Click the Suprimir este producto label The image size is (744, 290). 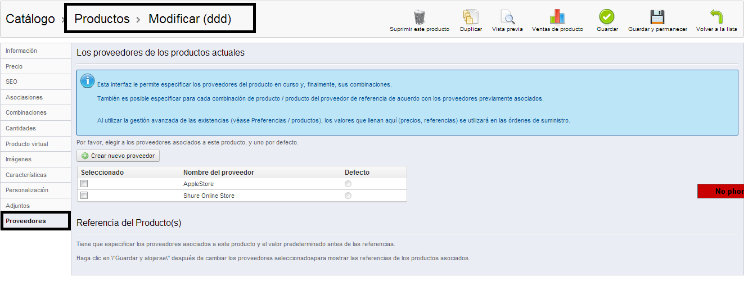point(420,29)
